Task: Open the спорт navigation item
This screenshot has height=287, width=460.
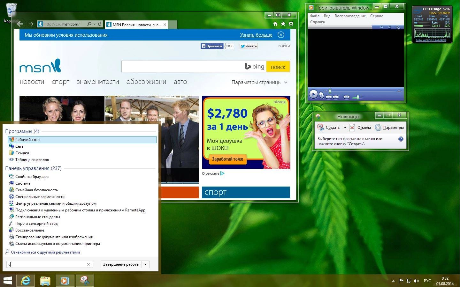Action: point(60,82)
